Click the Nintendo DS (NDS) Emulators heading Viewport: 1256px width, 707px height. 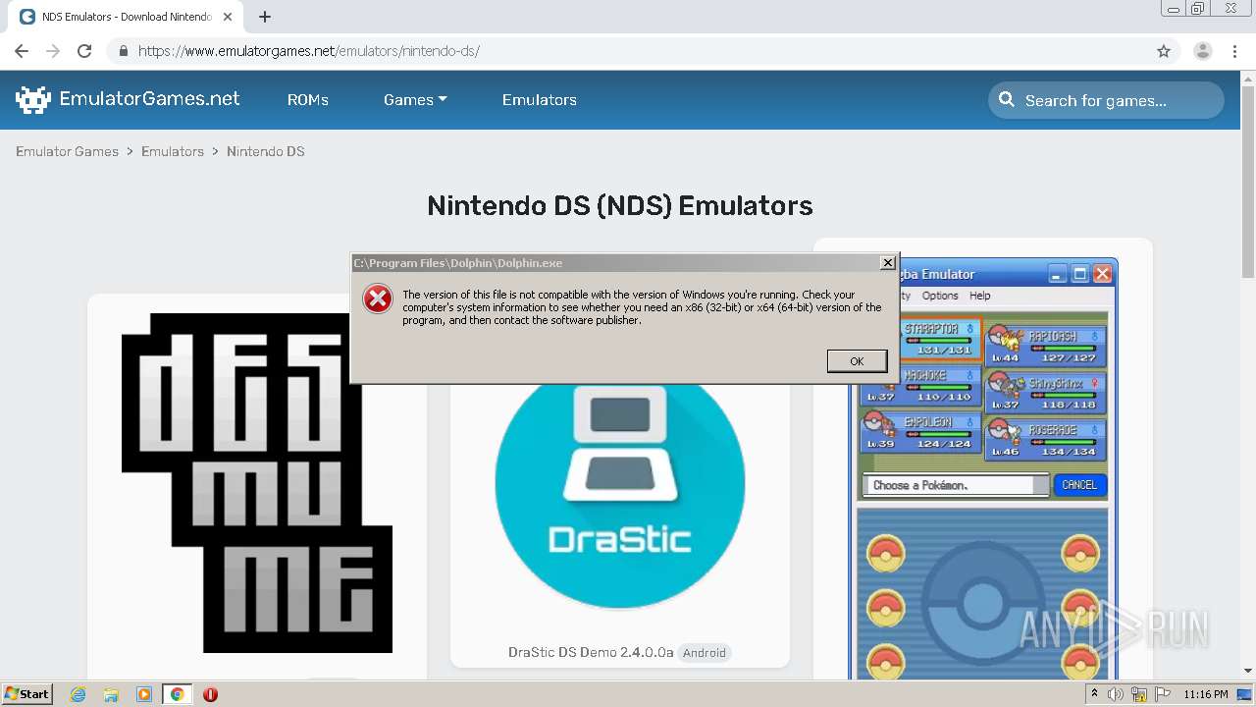[620, 205]
